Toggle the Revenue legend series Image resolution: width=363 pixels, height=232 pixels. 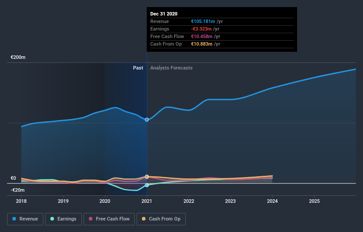click(x=25, y=219)
